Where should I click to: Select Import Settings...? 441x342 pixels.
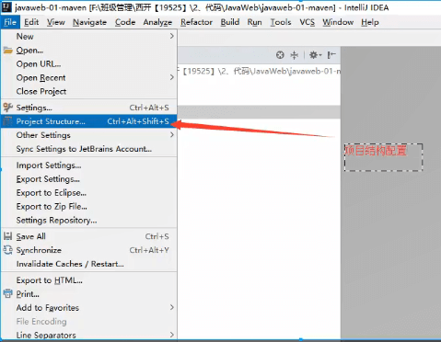point(89,165)
